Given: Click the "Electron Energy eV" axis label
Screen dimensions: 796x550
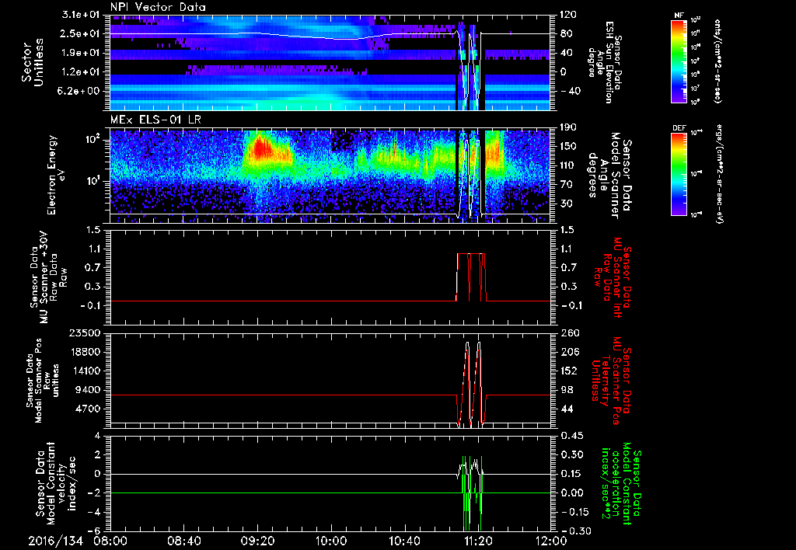Looking at the screenshot, I should coord(57,175).
